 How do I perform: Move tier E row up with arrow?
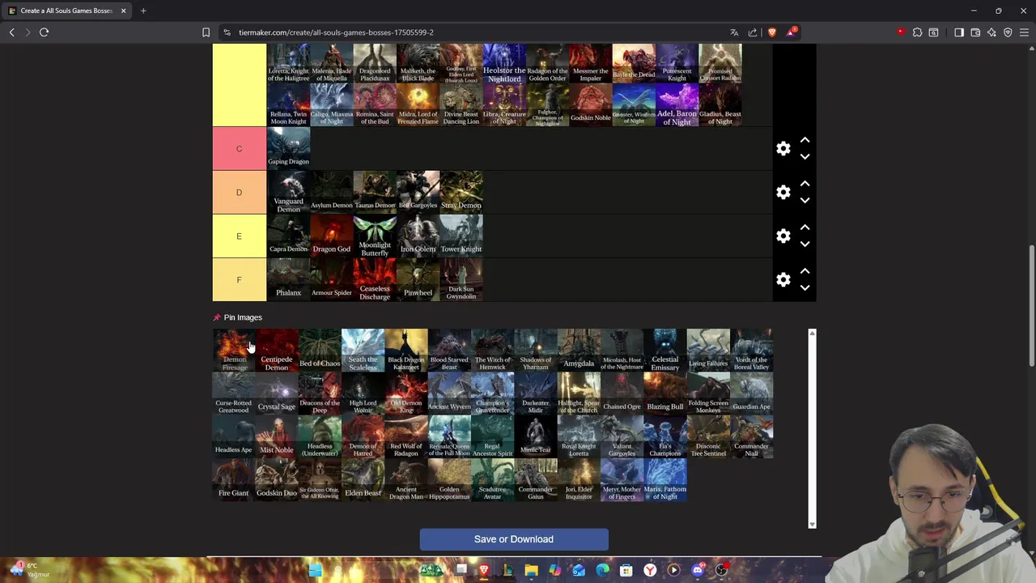(x=805, y=228)
